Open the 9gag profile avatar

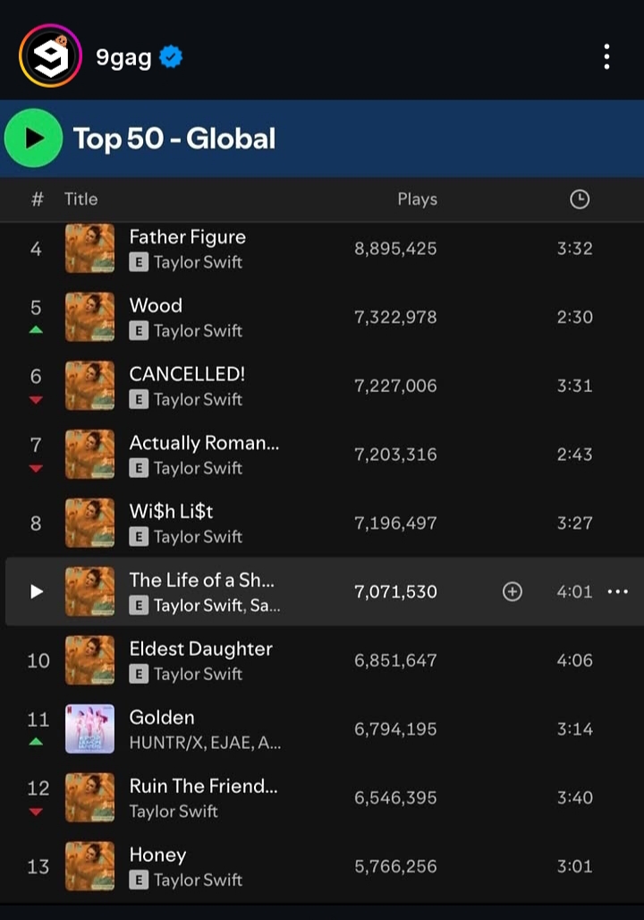click(50, 56)
